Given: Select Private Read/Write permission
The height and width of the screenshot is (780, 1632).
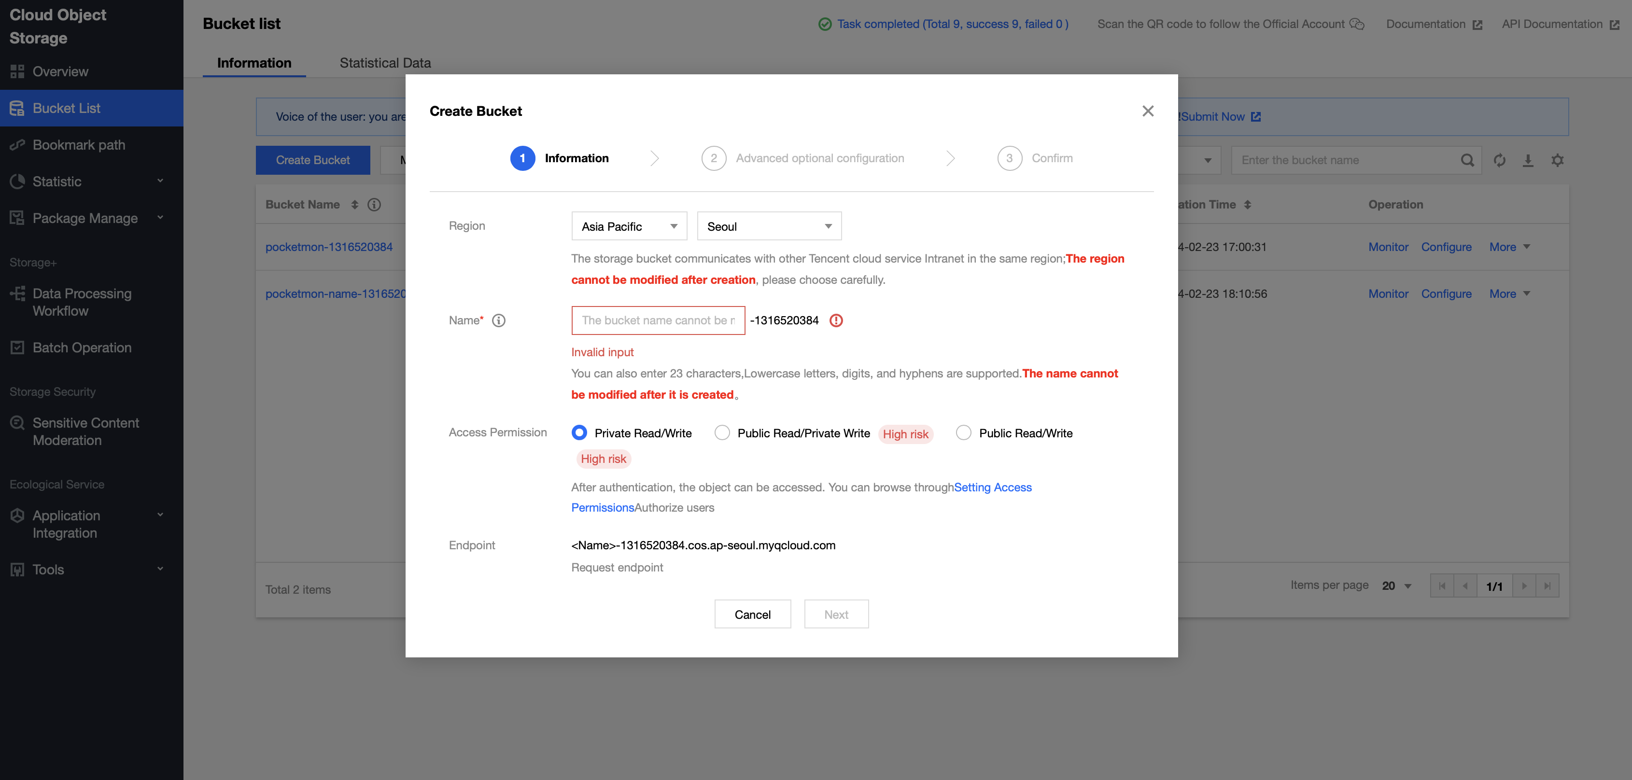Looking at the screenshot, I should 579,432.
